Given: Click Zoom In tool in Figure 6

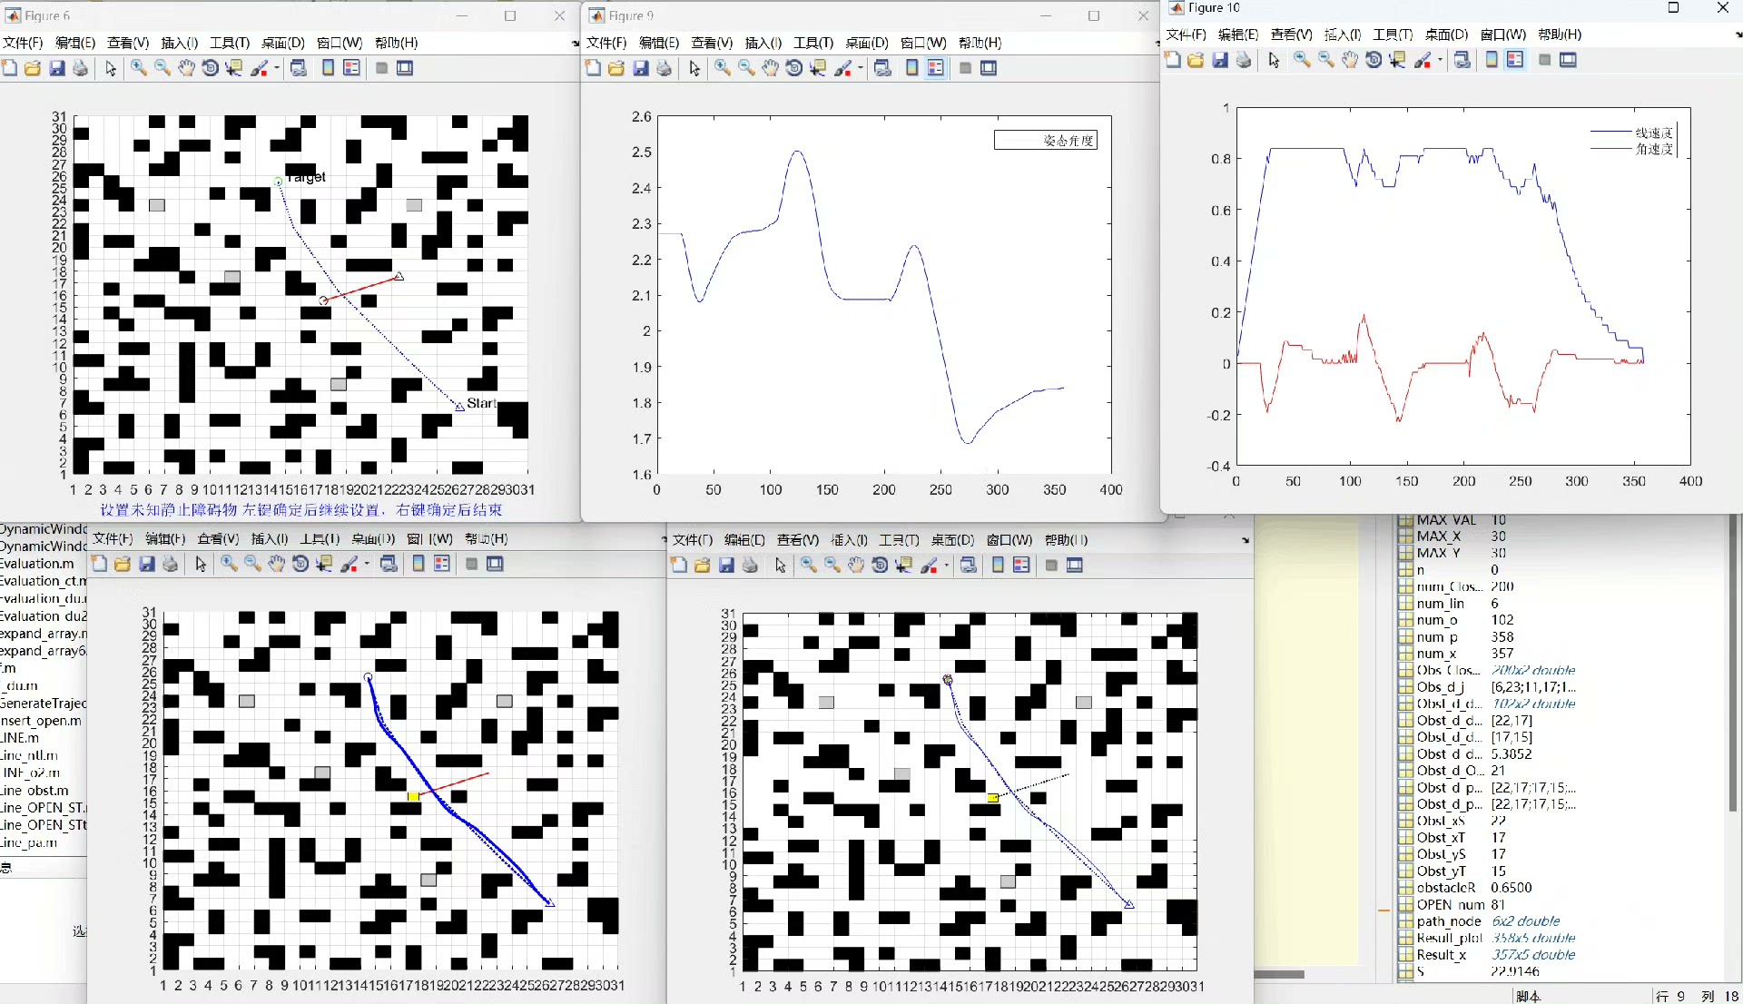Looking at the screenshot, I should [x=139, y=68].
